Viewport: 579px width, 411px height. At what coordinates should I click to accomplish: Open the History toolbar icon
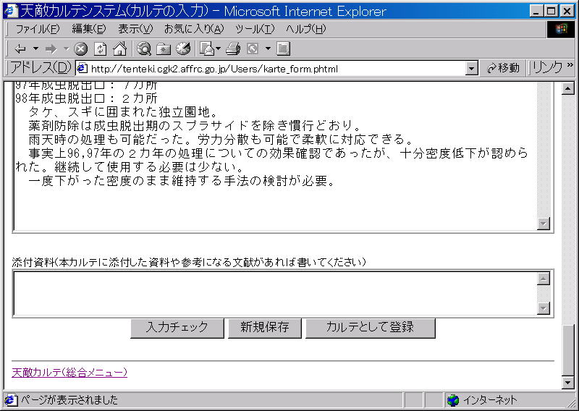182,49
